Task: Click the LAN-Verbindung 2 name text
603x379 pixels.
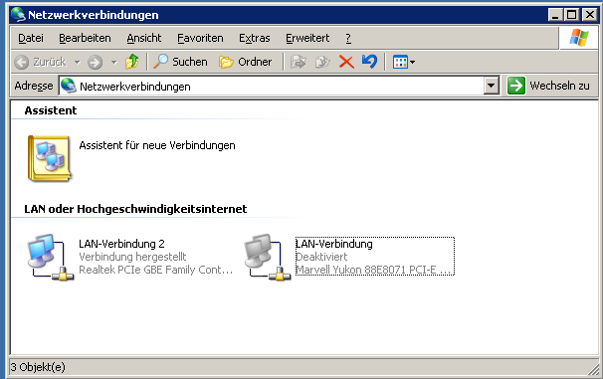Action: tap(121, 244)
